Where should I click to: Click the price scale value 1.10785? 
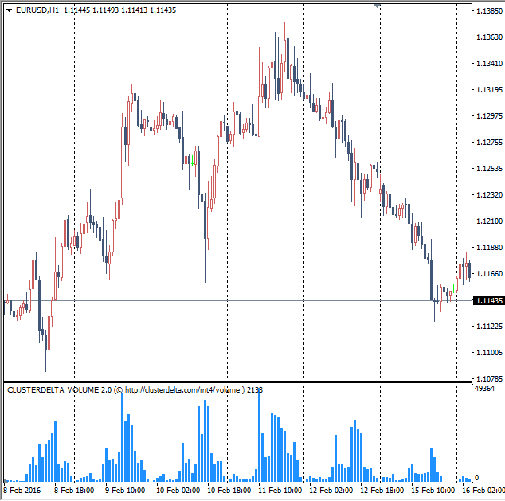point(489,379)
